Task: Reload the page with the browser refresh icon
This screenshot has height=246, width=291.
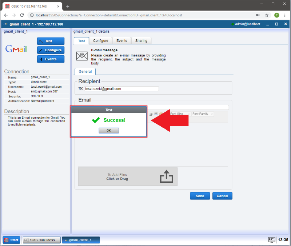Action: click(x=22, y=15)
